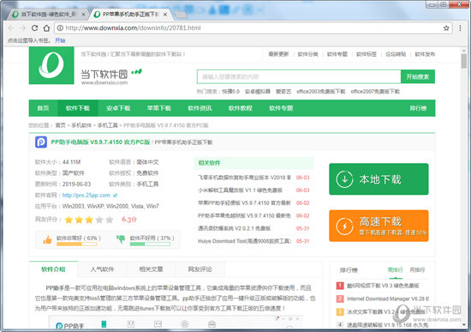
Task: Open related software 小米解锁工具魔改版 V1.1
Action: click(x=240, y=190)
